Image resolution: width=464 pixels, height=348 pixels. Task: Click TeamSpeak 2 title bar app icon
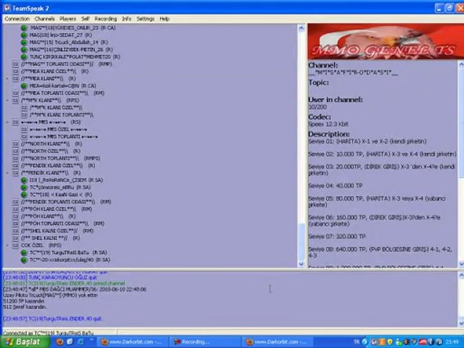pyautogui.click(x=7, y=8)
